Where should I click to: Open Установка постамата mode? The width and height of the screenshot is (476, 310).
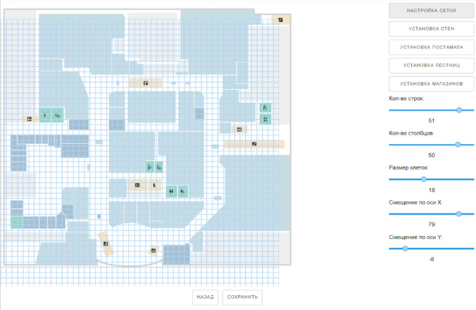coord(431,47)
